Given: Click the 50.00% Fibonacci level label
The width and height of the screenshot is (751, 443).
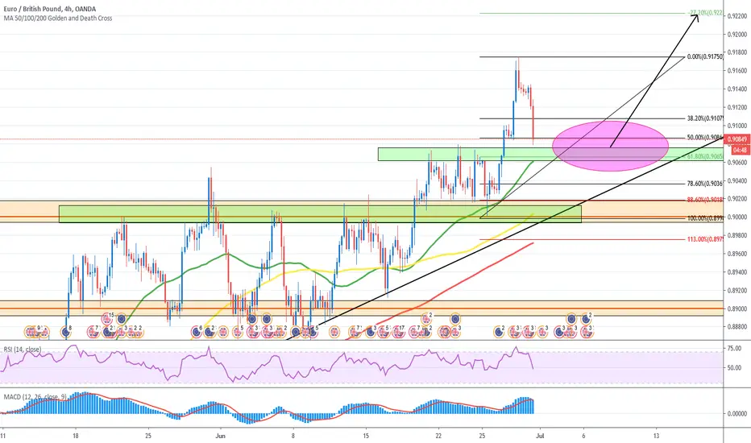Looking at the screenshot, I should [x=705, y=138].
